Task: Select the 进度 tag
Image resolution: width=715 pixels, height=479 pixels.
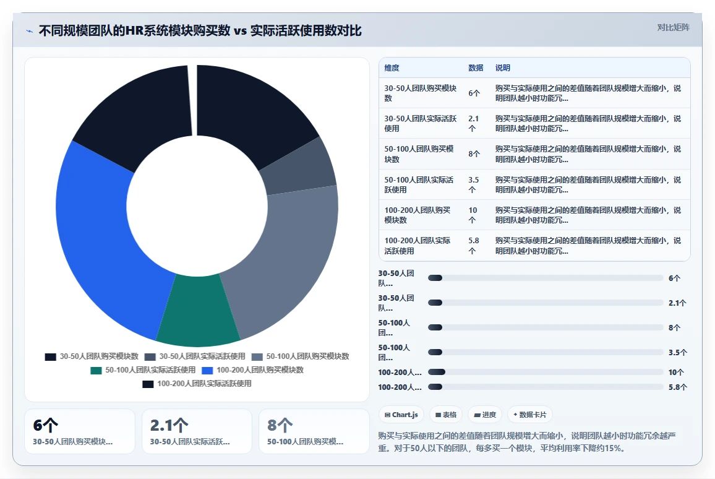Action: click(x=485, y=415)
